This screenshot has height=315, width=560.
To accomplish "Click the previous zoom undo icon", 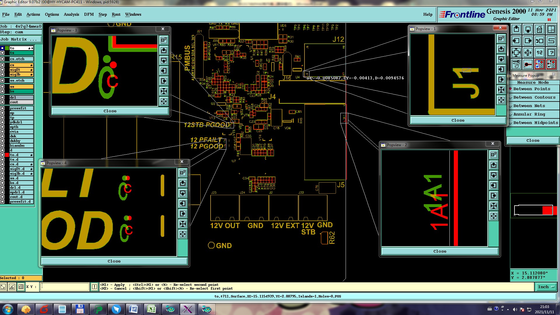I will (x=540, y=41).
